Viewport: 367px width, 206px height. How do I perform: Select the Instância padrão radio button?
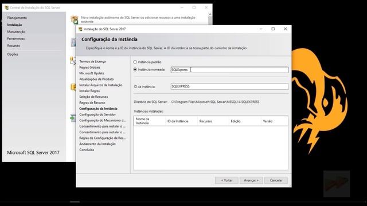pyautogui.click(x=135, y=62)
